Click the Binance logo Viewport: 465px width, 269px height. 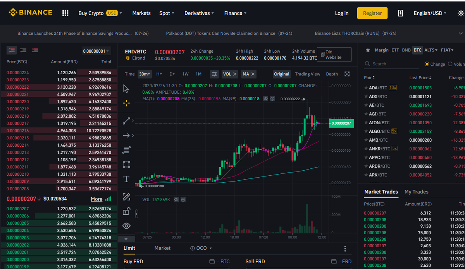click(x=30, y=13)
